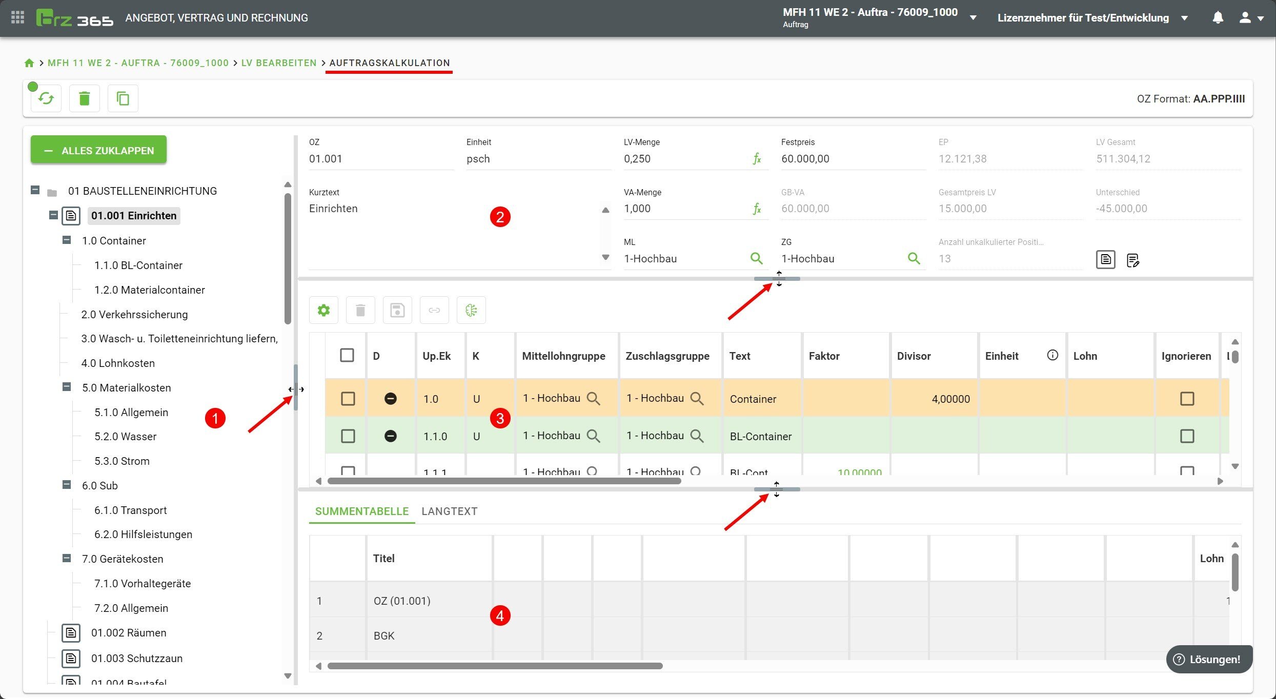This screenshot has width=1276, height=699.
Task: Click the ALLES ZUKLAPPEN button
Action: 98,150
